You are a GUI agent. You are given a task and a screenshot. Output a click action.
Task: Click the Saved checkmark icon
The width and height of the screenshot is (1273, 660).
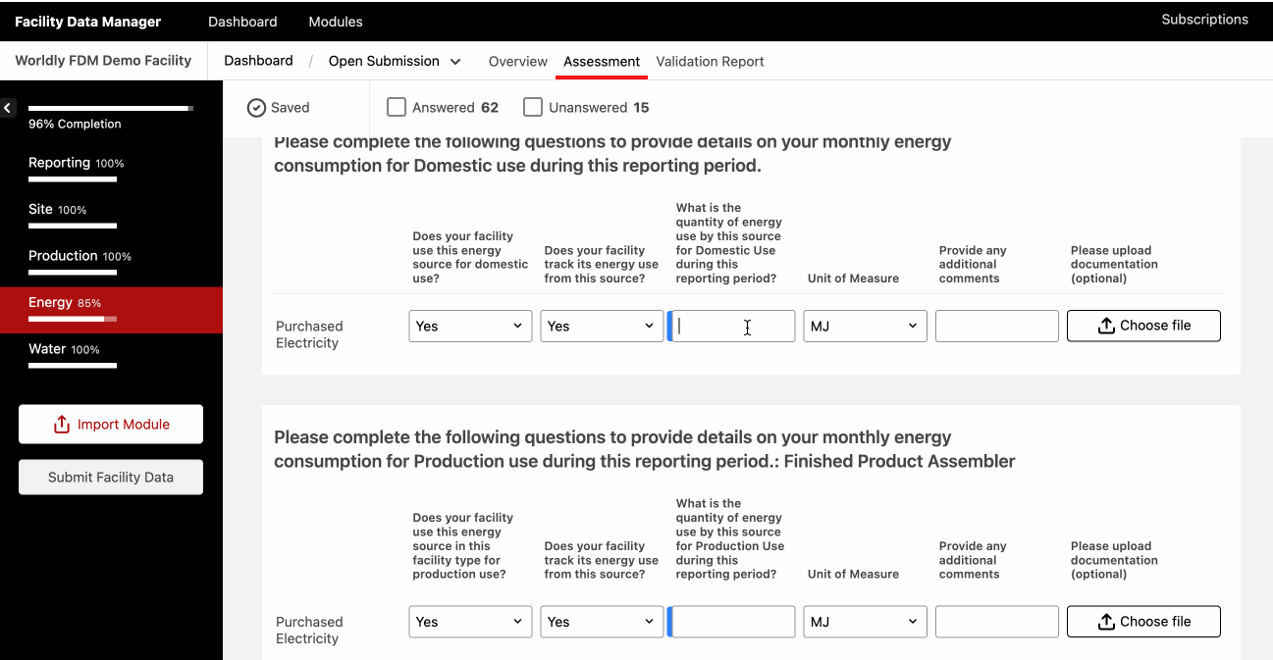pyautogui.click(x=256, y=108)
